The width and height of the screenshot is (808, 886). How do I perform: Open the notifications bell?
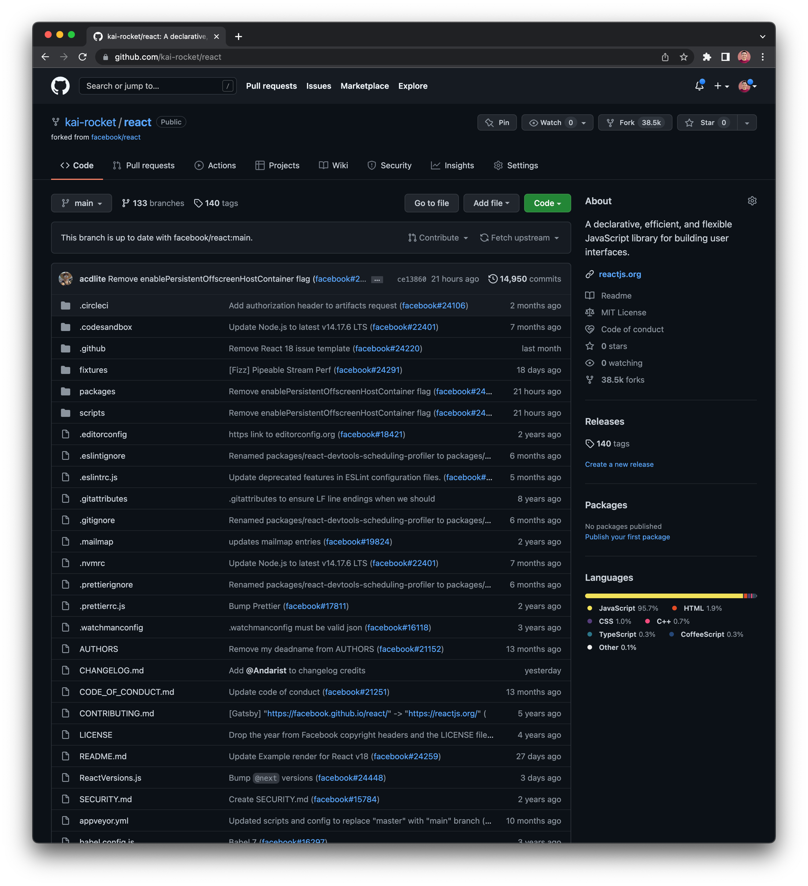click(x=699, y=86)
